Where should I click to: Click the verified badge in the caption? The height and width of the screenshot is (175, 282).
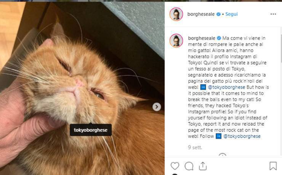(219, 38)
